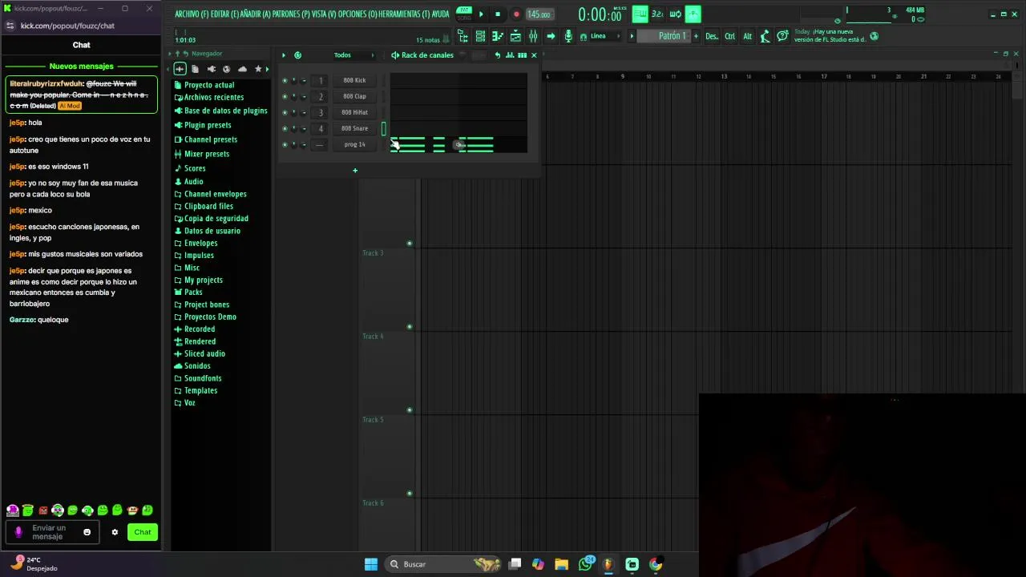Click the Des. toolbar button

click(712, 36)
